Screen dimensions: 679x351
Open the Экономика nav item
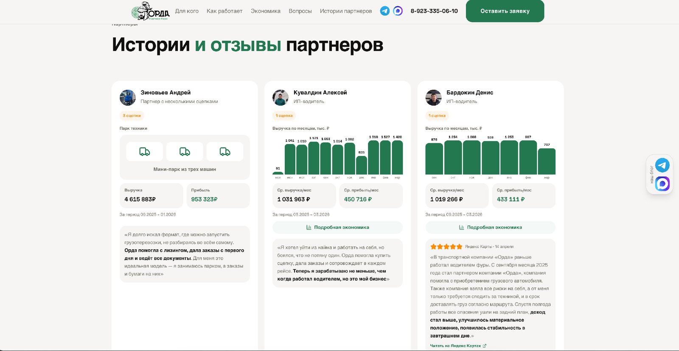tap(266, 11)
